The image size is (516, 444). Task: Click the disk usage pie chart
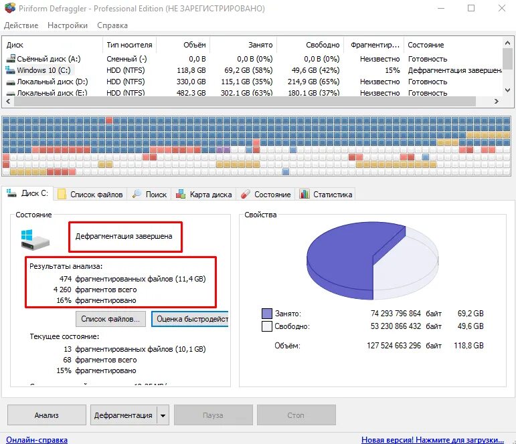(373, 261)
